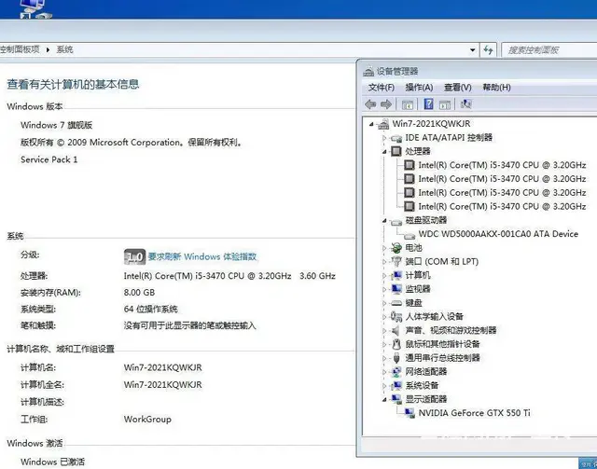Select NVIDIA GeForce GTX 550 Ti text
The height and width of the screenshot is (469, 597).
coord(474,413)
